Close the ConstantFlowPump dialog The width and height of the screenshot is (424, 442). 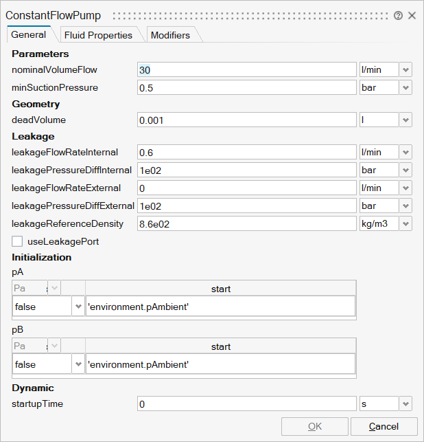(x=412, y=15)
